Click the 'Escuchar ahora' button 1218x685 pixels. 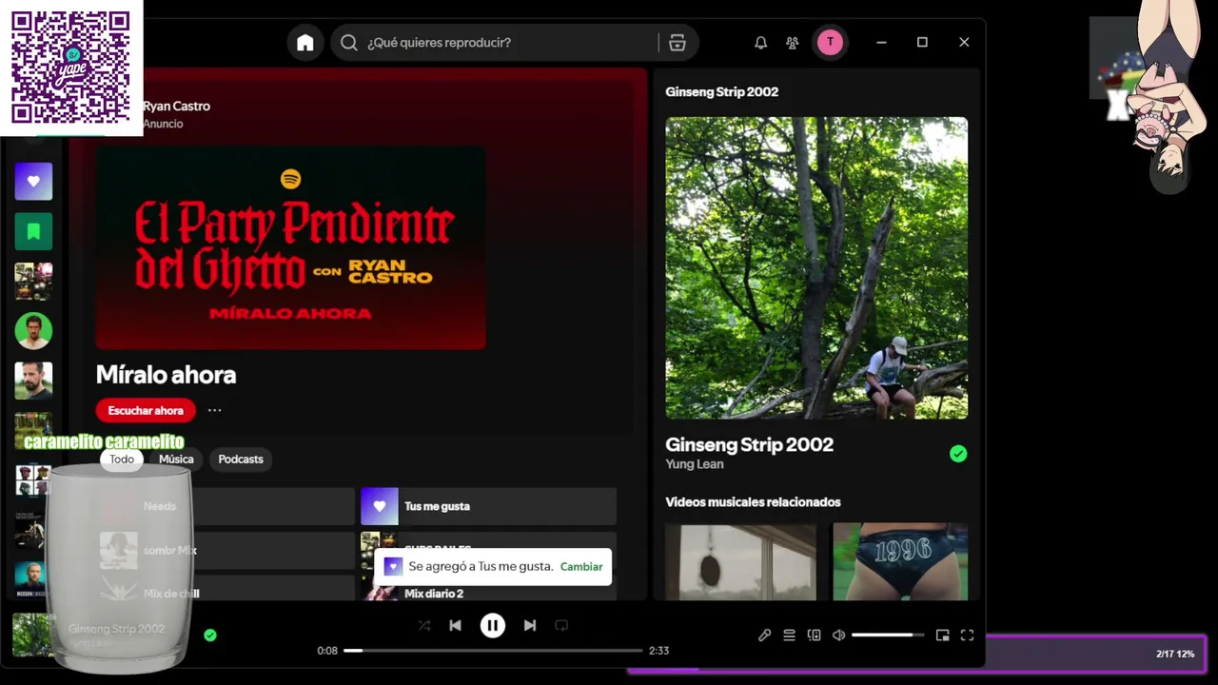146,411
